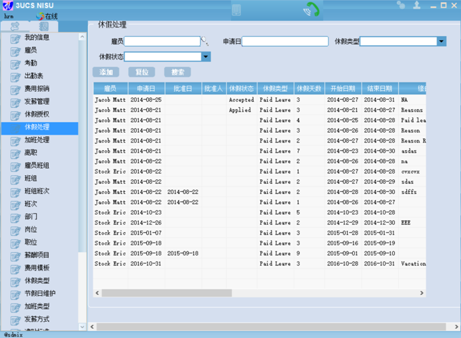The height and width of the screenshot is (338, 461).
Task: Open 发薪管理 sidebar icon
Action: point(15,103)
